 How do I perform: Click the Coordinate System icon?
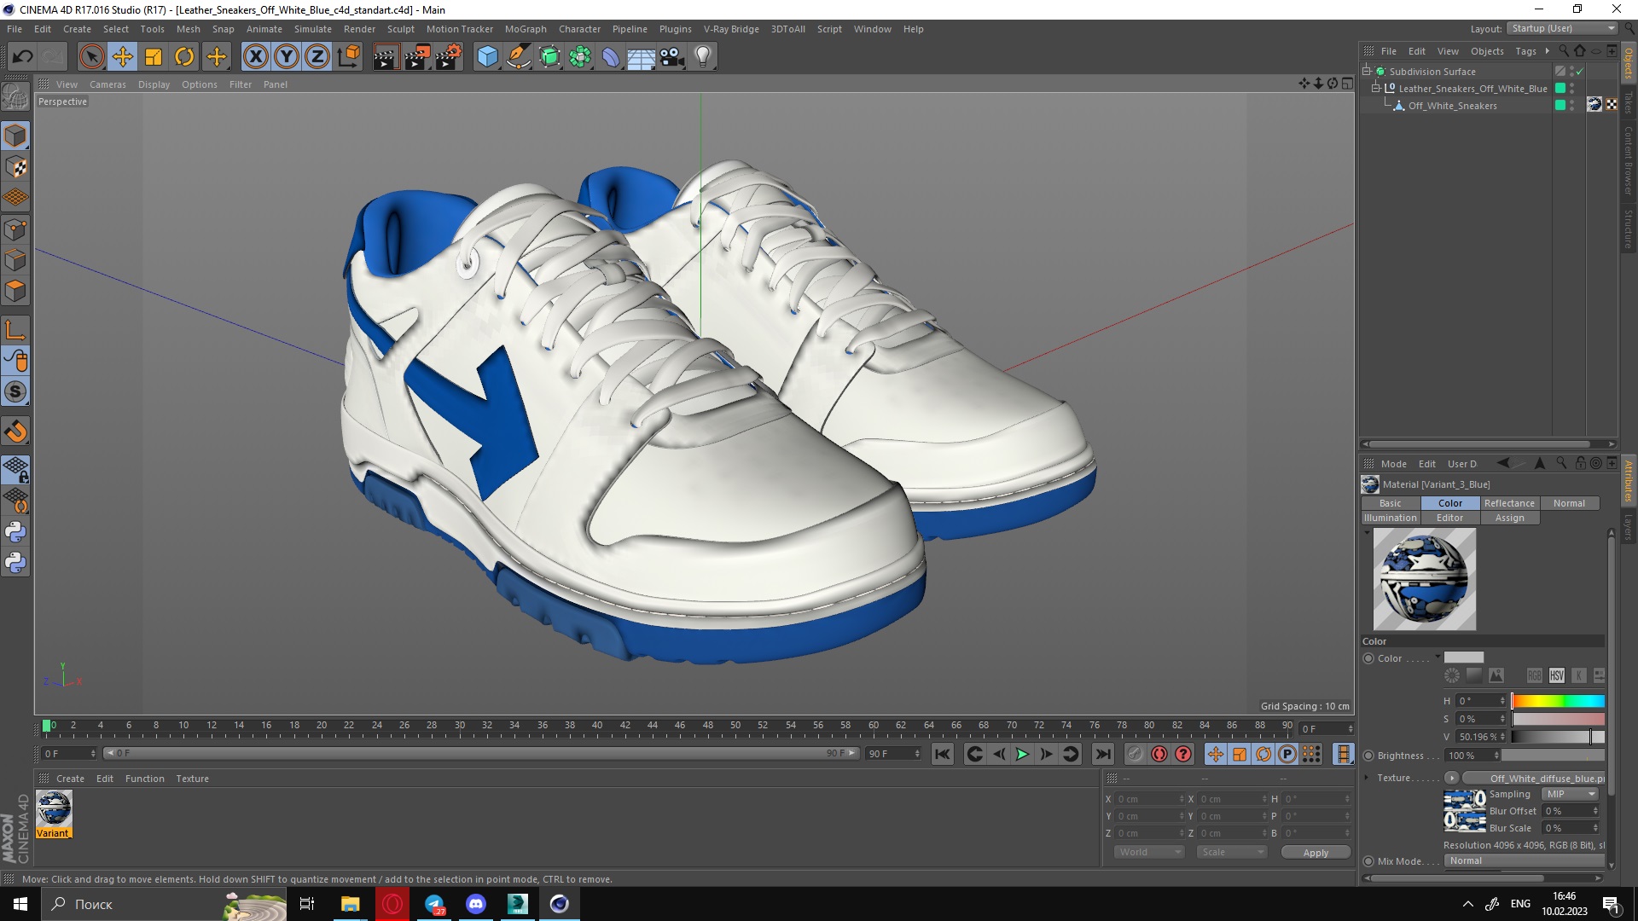click(x=348, y=57)
